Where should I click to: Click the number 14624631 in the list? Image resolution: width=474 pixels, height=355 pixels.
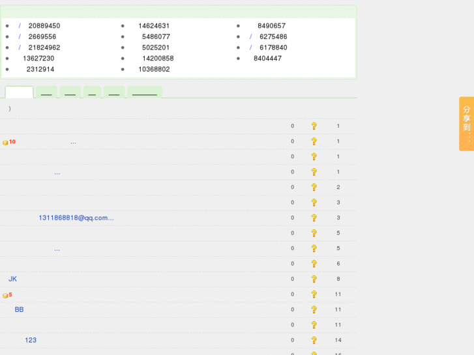154,25
